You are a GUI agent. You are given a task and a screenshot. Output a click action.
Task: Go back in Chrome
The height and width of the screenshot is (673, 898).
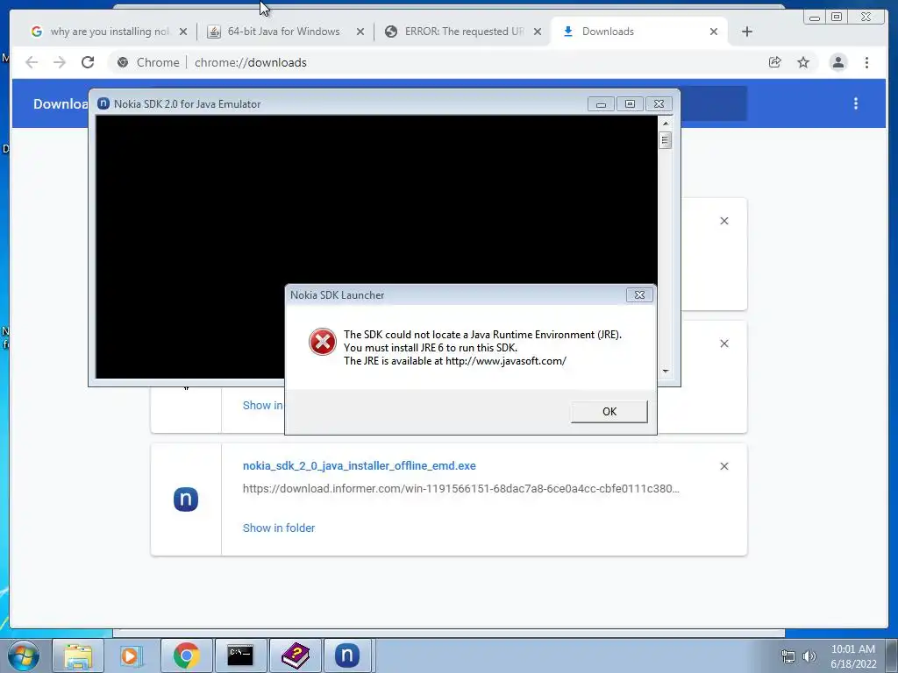32,62
